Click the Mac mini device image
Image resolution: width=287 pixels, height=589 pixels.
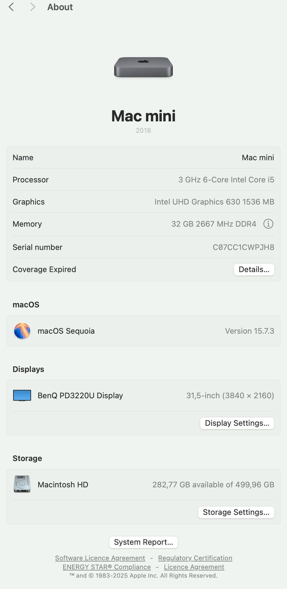(143, 67)
